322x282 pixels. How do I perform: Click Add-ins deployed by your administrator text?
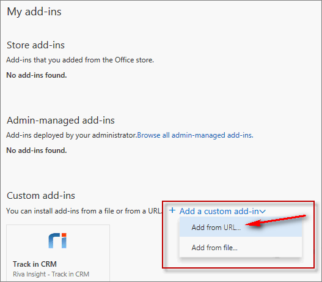point(71,135)
